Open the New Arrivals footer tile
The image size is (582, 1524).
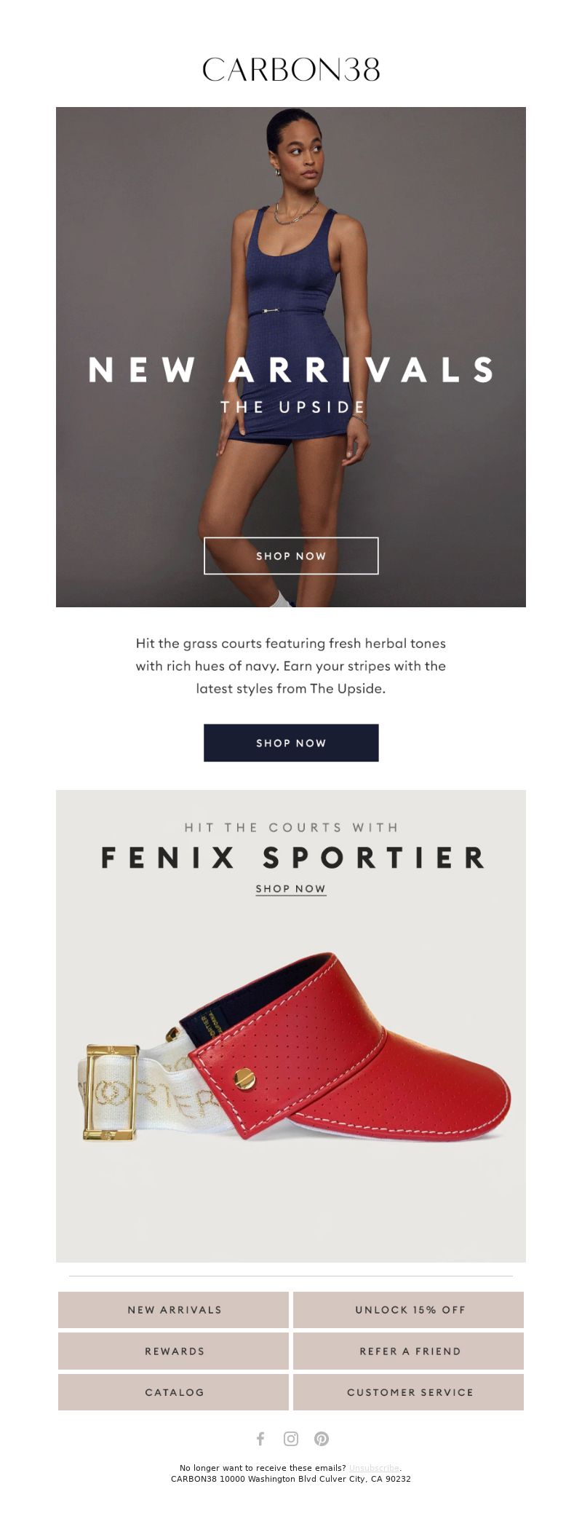tap(173, 1309)
